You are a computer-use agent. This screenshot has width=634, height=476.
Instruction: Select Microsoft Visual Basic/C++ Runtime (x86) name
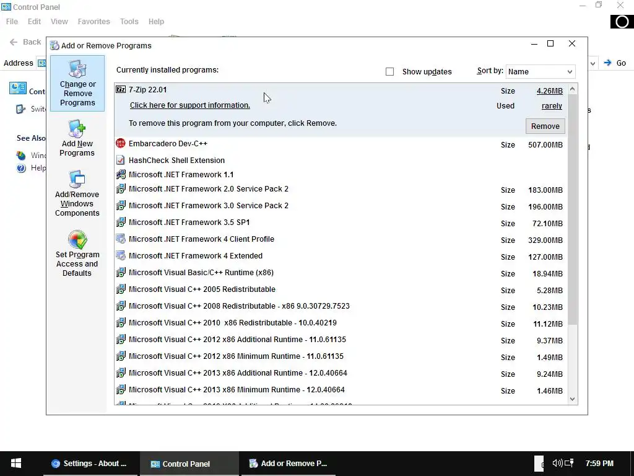pyautogui.click(x=201, y=273)
